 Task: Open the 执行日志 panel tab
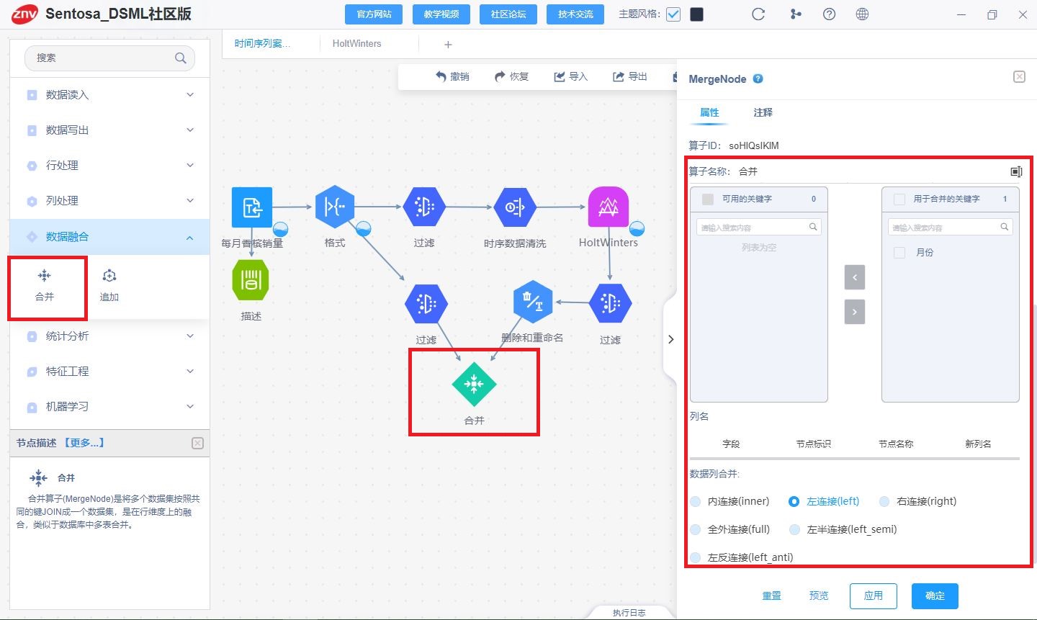pos(629,613)
